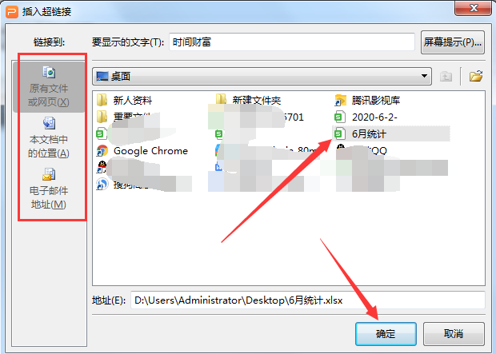Select the 腾讯影视库 shortcut icon

(x=367, y=100)
